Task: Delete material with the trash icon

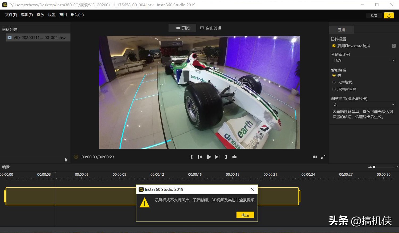Action: pyautogui.click(x=66, y=160)
